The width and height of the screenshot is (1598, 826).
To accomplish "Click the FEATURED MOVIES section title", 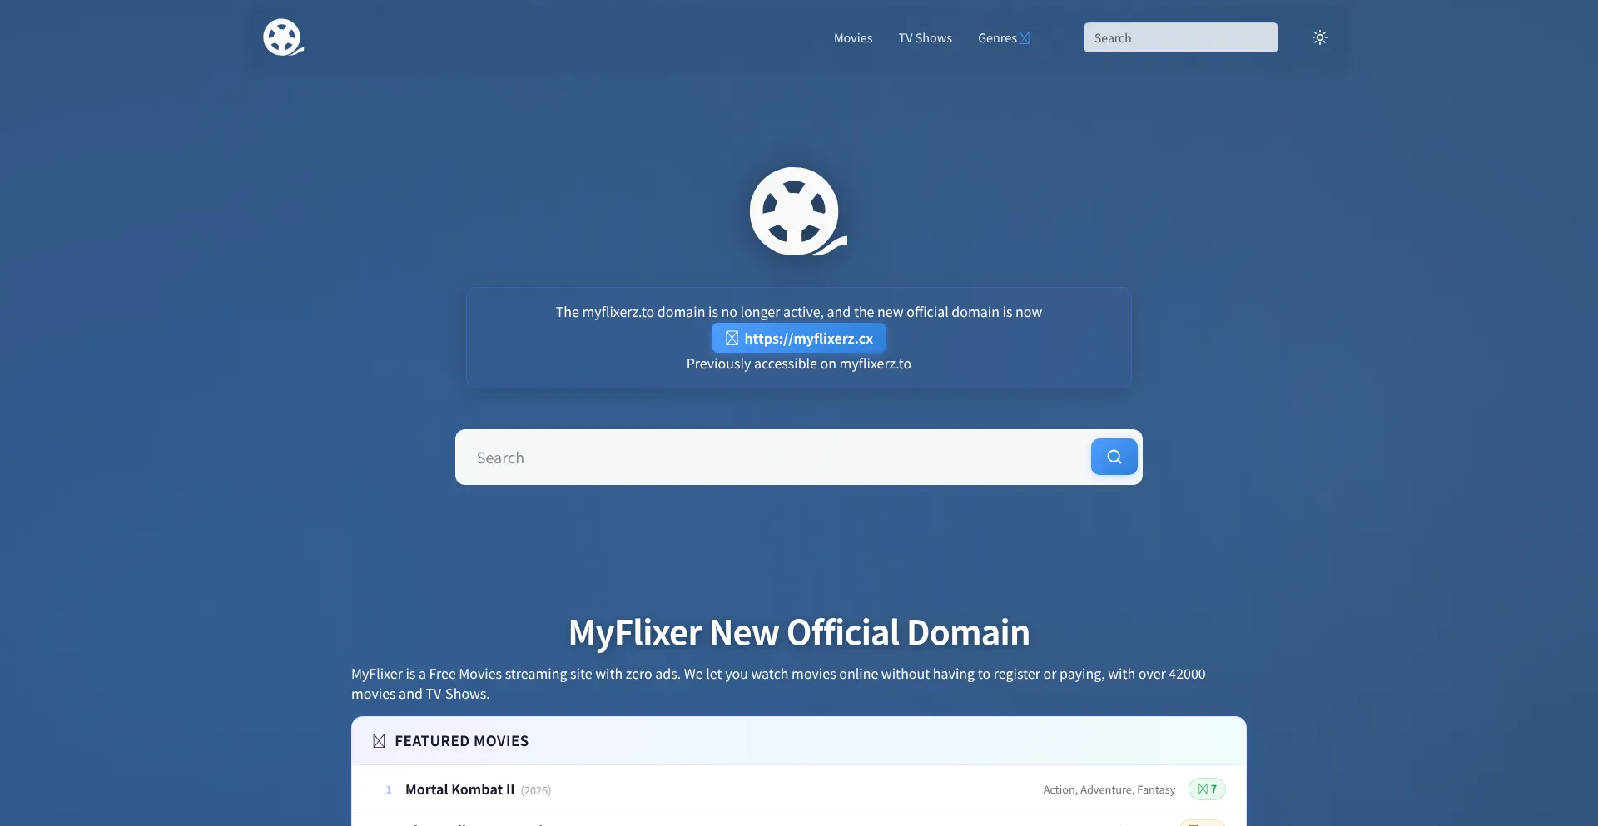I will (462, 740).
